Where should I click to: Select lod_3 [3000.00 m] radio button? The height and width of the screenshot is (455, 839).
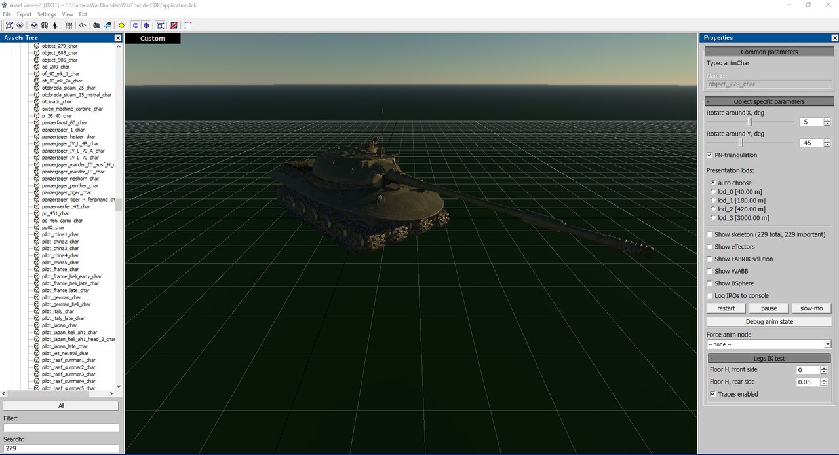tap(712, 218)
